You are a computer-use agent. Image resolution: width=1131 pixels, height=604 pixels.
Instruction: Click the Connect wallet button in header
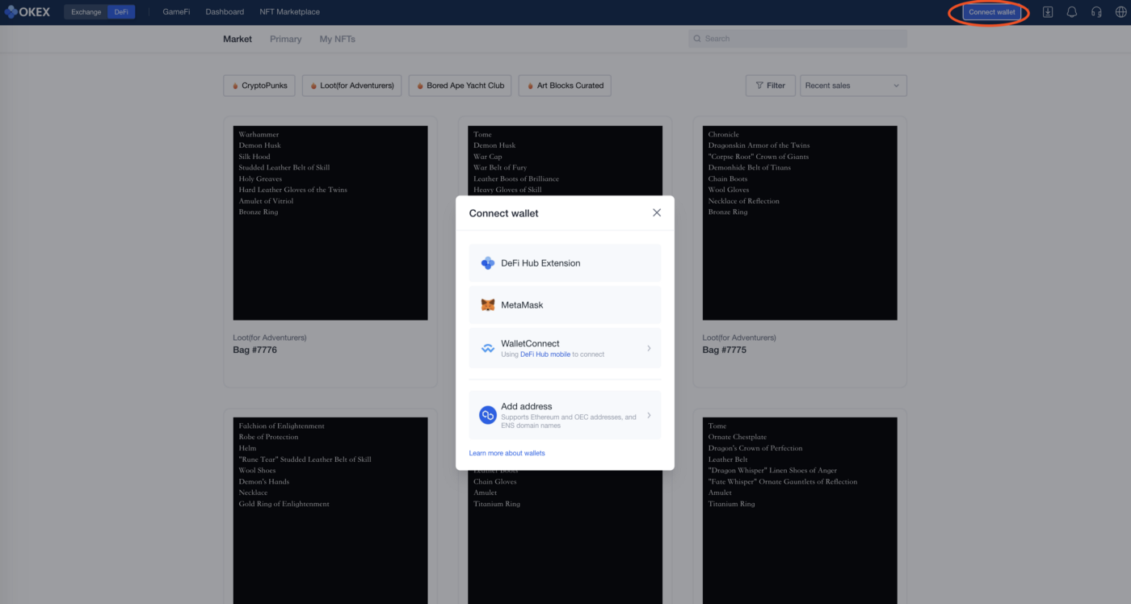[992, 12]
